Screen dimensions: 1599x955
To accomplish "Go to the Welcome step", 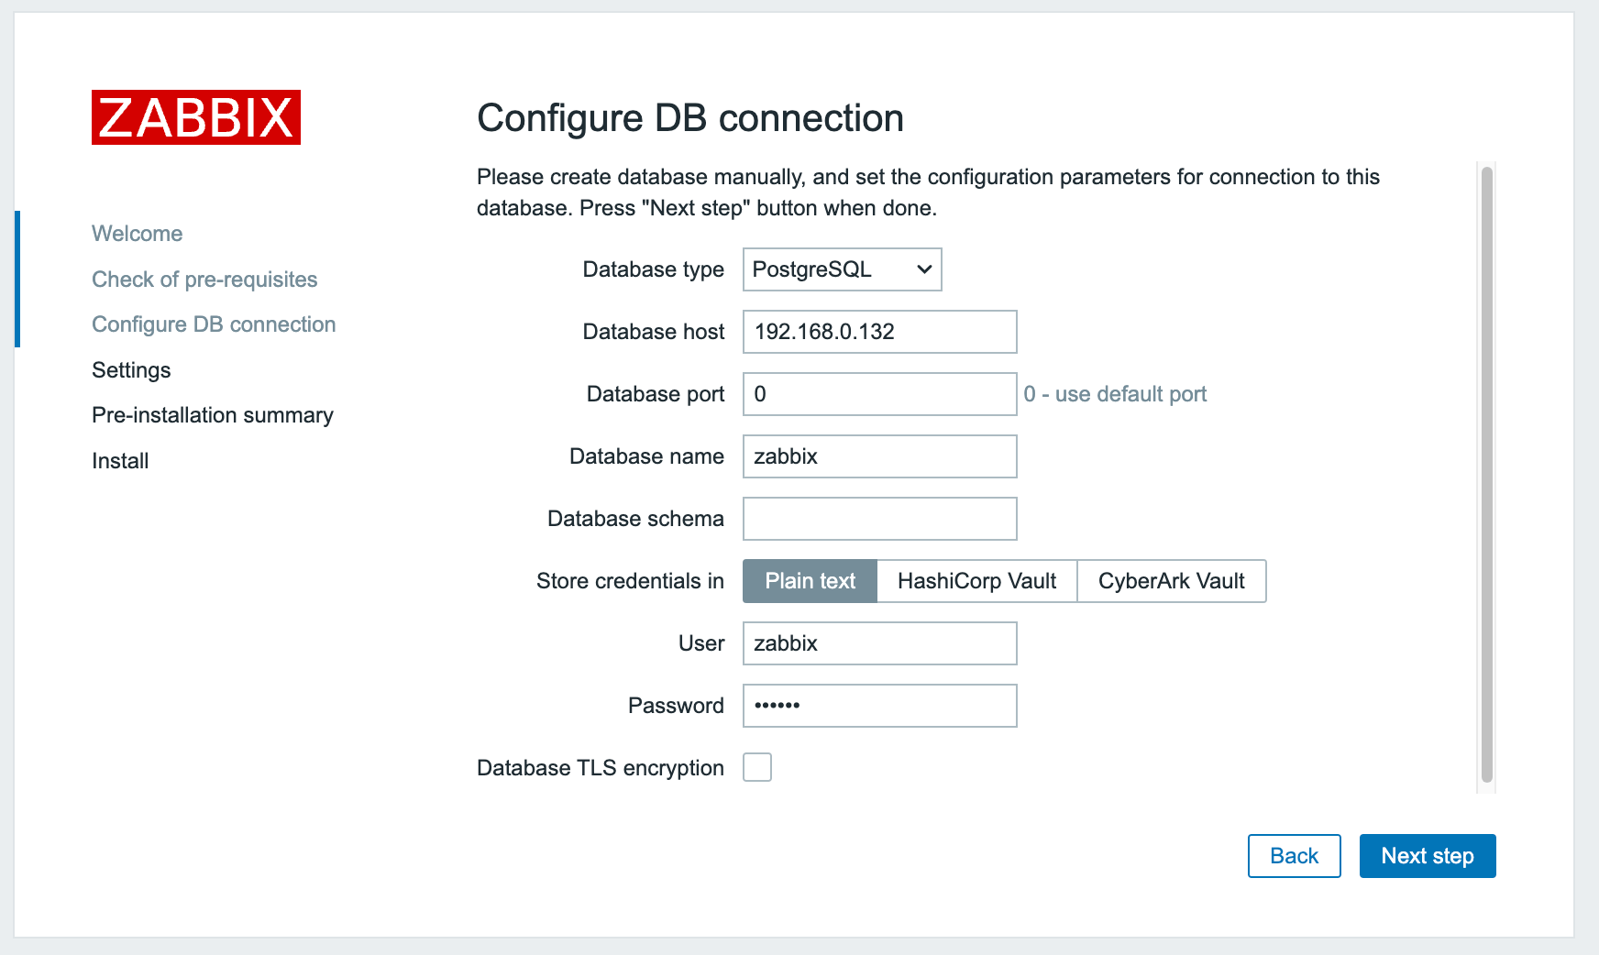I will click(x=138, y=234).
